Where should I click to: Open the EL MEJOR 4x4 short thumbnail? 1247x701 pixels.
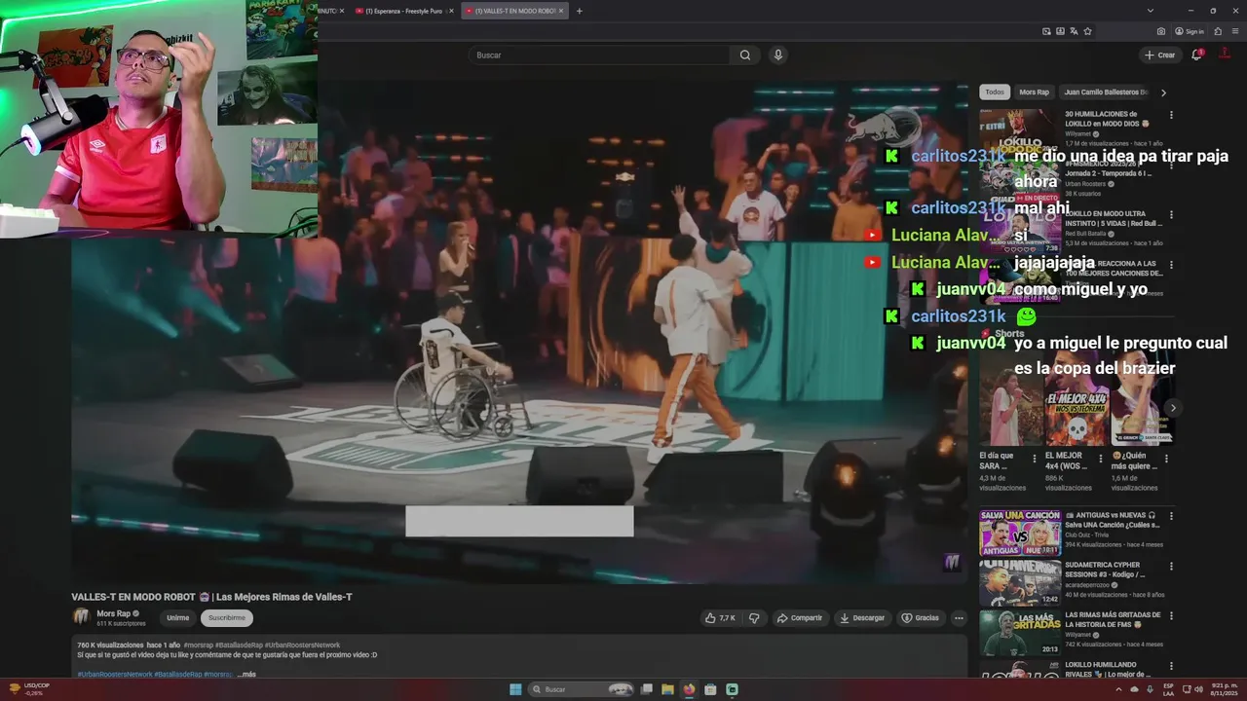point(1077,397)
